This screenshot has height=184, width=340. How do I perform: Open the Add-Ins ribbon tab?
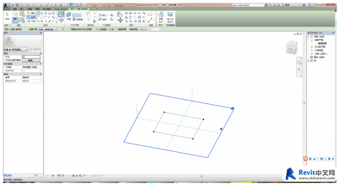point(47,9)
